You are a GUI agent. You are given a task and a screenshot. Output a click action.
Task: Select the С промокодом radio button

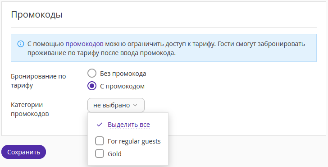click(x=92, y=86)
